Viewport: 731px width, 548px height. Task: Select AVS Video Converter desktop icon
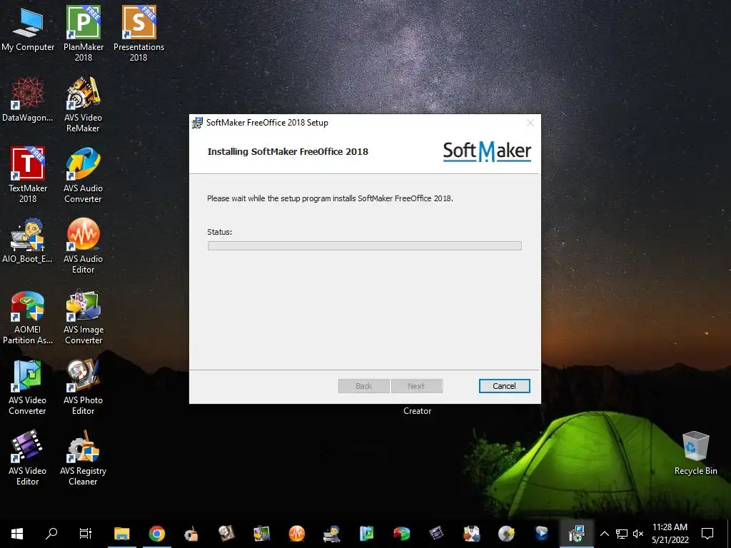pos(28,387)
